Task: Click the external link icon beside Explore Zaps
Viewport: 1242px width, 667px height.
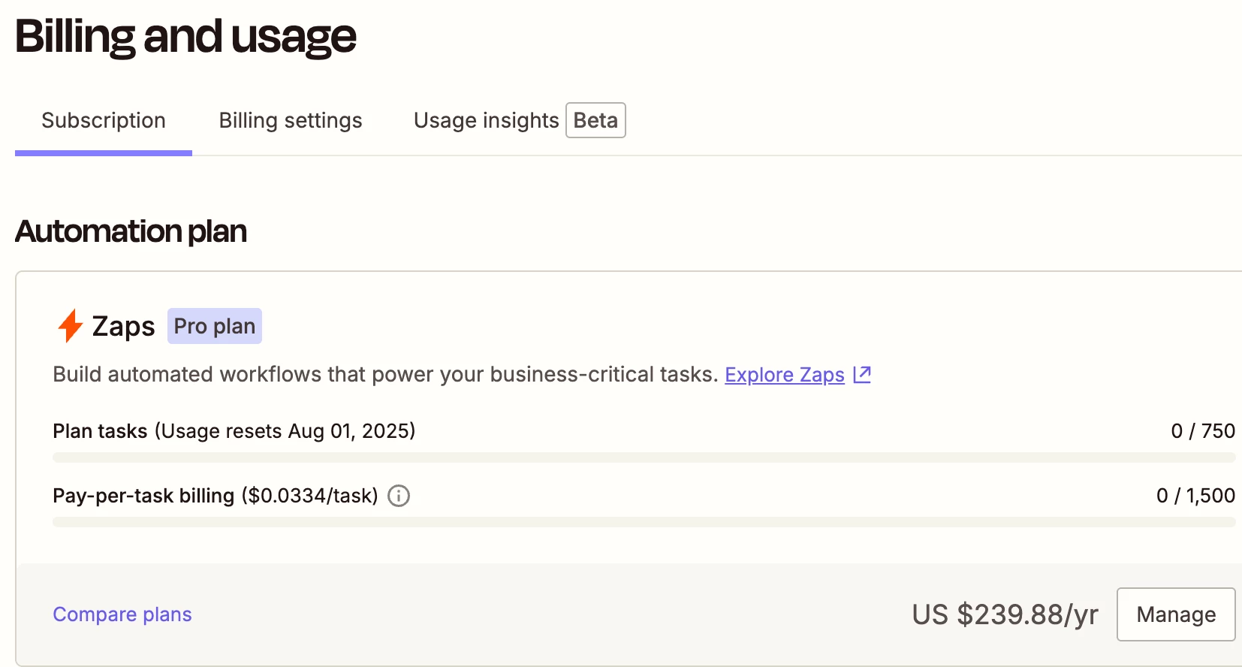Action: [x=862, y=374]
